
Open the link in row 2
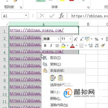25,37
